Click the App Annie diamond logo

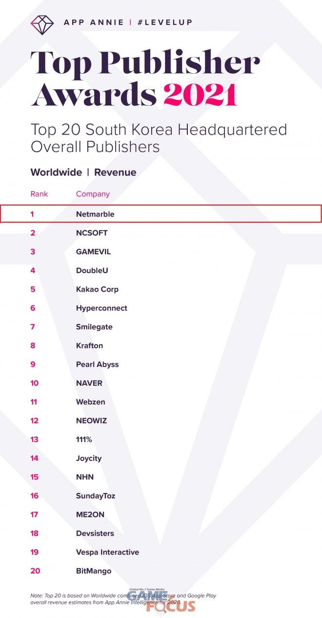[x=42, y=23]
